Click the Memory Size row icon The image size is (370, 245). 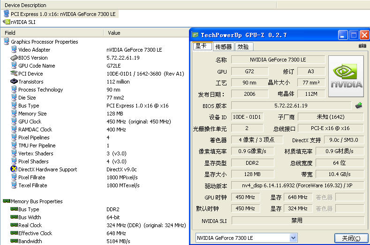(x=14, y=114)
